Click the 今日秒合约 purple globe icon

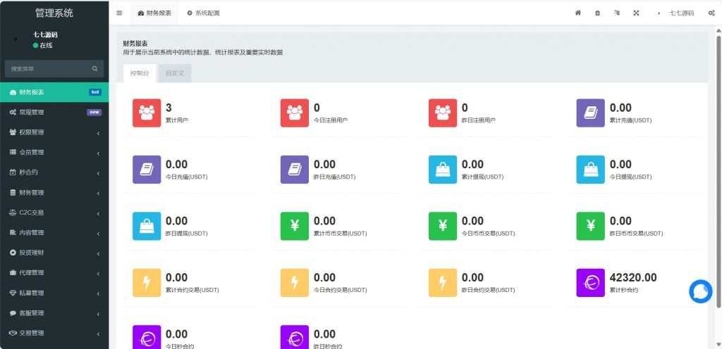[x=147, y=337]
